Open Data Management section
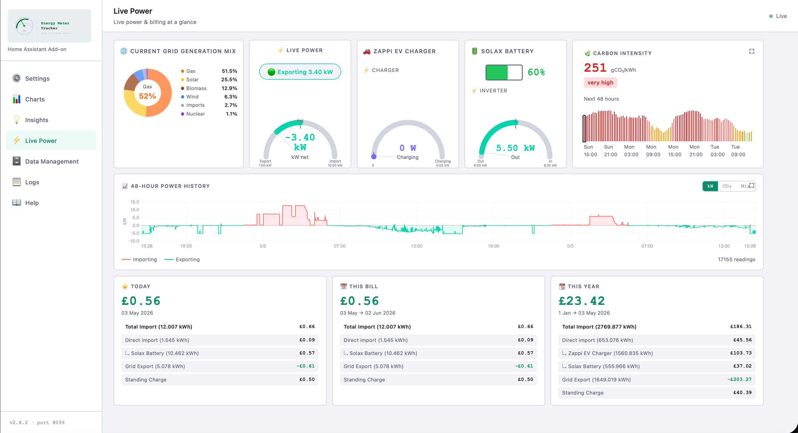The width and height of the screenshot is (798, 433). tap(51, 161)
